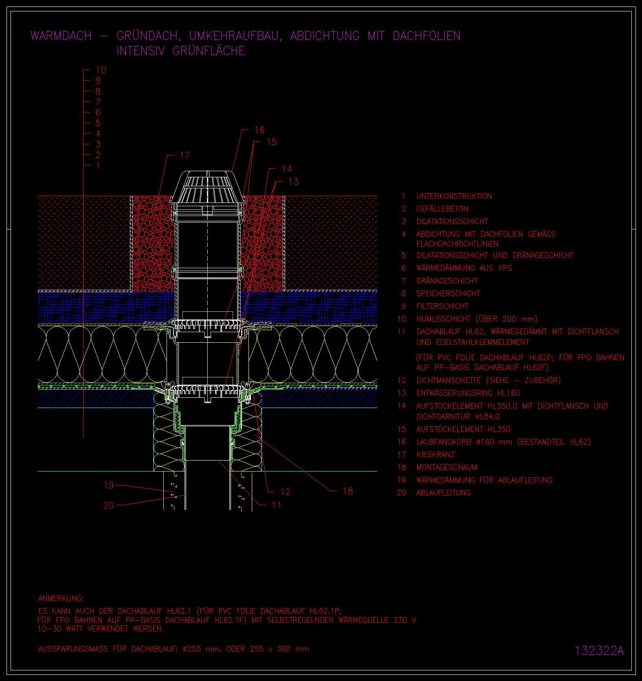Click legend text 'FLACHDACHRICHTLINIEN'
Image resolution: width=642 pixels, height=681 pixels.
457,244
